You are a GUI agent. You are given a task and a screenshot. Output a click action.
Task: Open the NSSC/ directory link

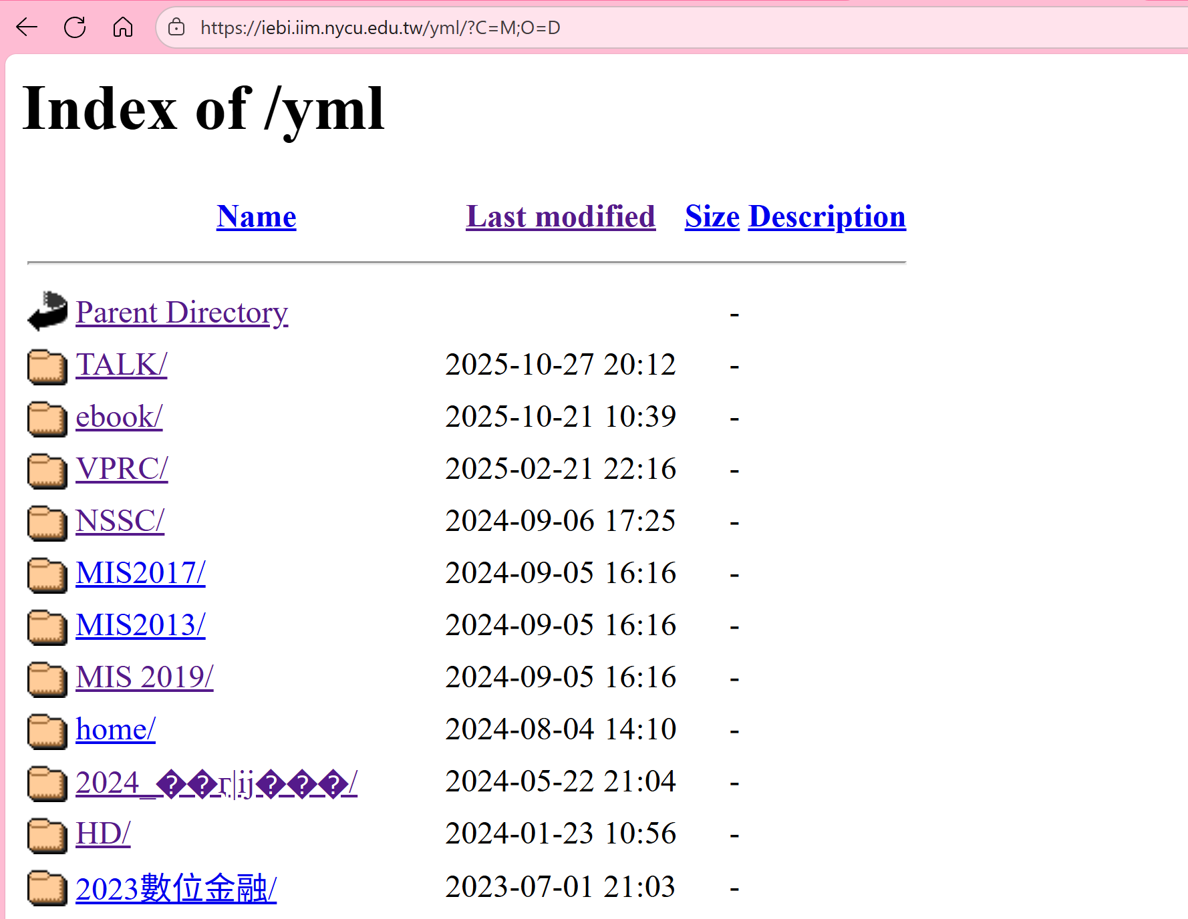tap(120, 521)
